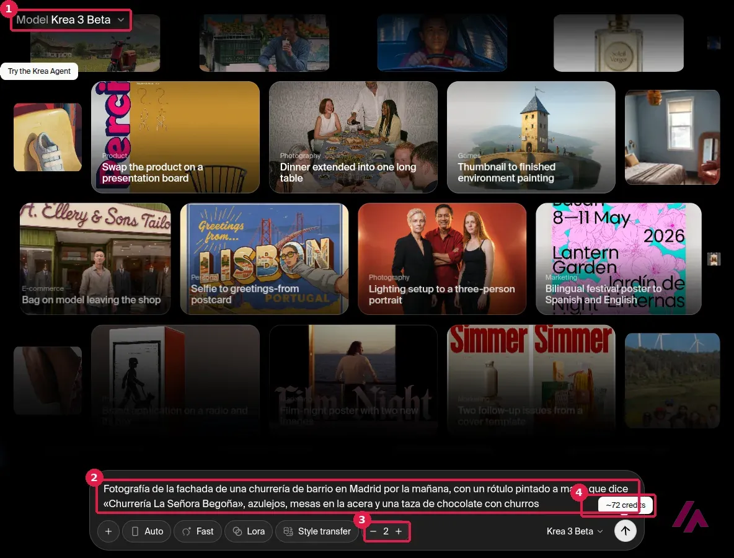Select the blue bedroom thumbnail
The image size is (734, 558).
(x=672, y=137)
